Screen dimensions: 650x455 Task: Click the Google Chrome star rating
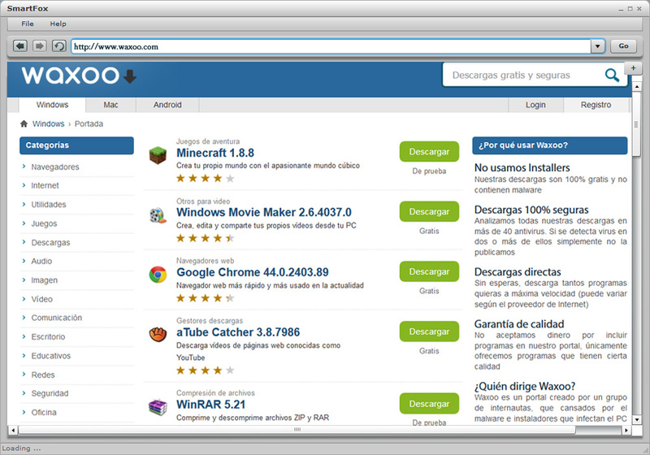click(206, 298)
